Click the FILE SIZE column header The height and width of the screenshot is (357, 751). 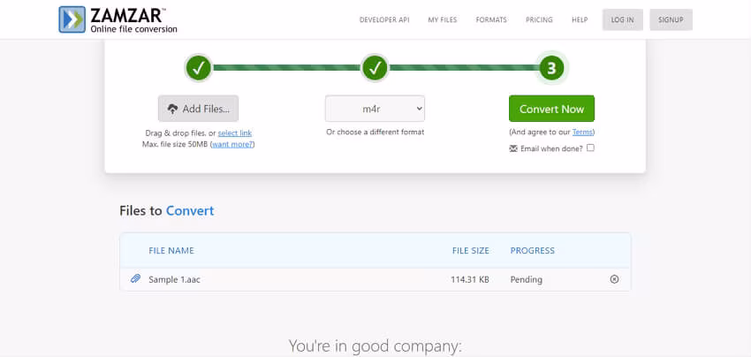[x=471, y=251]
